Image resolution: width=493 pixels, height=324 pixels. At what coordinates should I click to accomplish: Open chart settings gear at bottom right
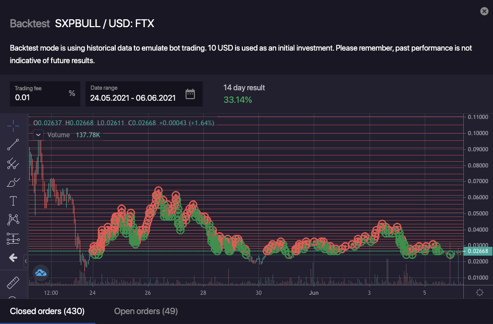pos(479,292)
